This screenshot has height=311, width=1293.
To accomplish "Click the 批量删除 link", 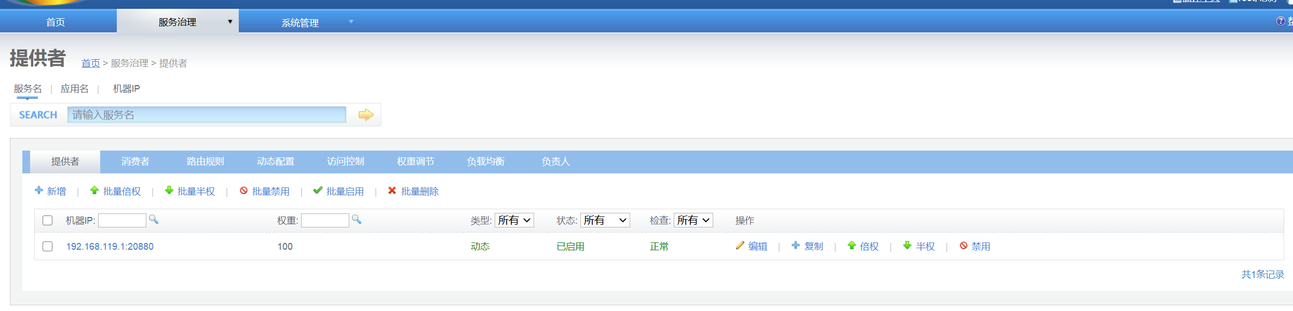I will (420, 192).
